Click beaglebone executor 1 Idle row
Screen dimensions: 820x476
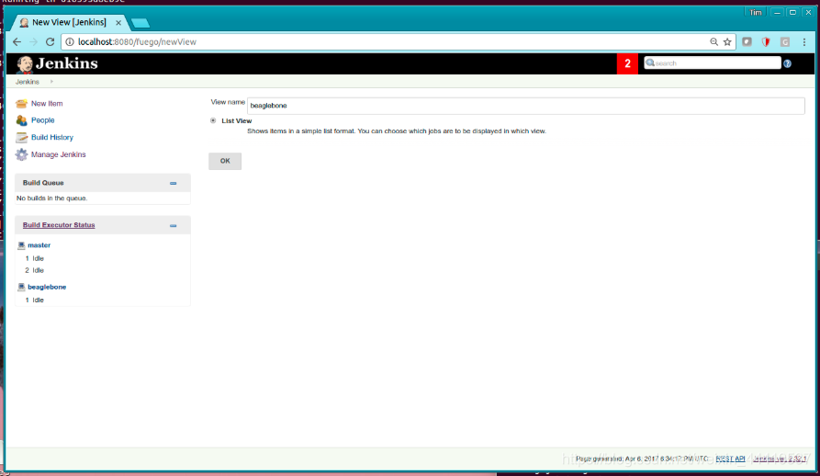(x=35, y=300)
